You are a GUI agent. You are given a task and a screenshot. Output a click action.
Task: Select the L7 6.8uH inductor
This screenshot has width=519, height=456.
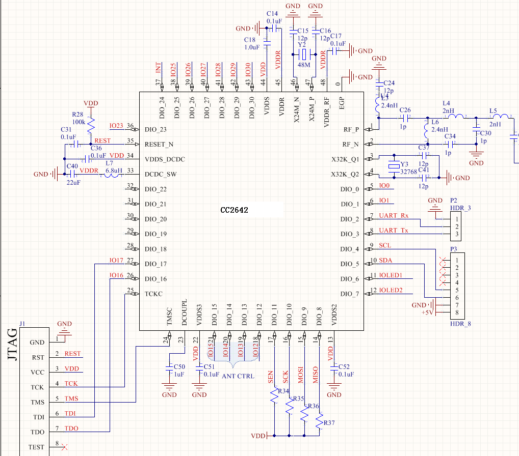112,175
